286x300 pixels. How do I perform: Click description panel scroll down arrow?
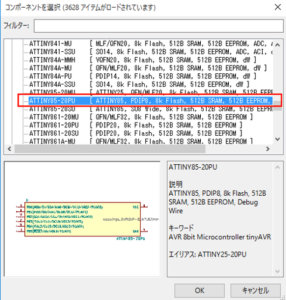pyautogui.click(x=278, y=271)
